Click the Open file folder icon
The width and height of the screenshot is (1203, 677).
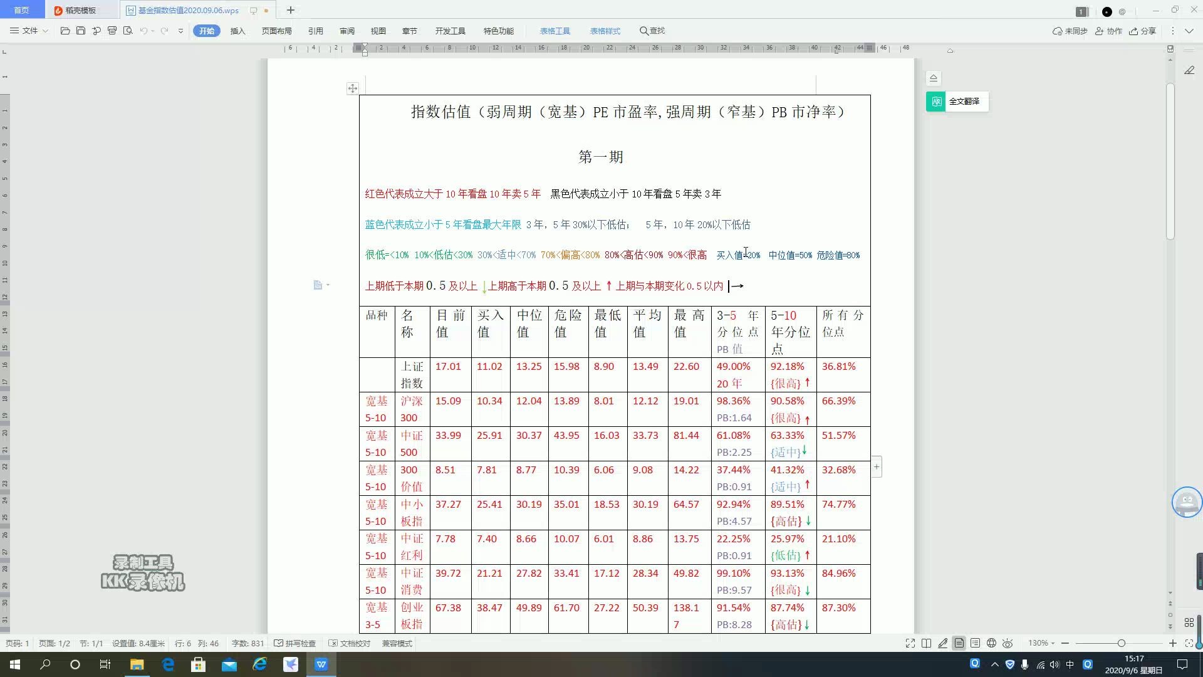click(65, 31)
